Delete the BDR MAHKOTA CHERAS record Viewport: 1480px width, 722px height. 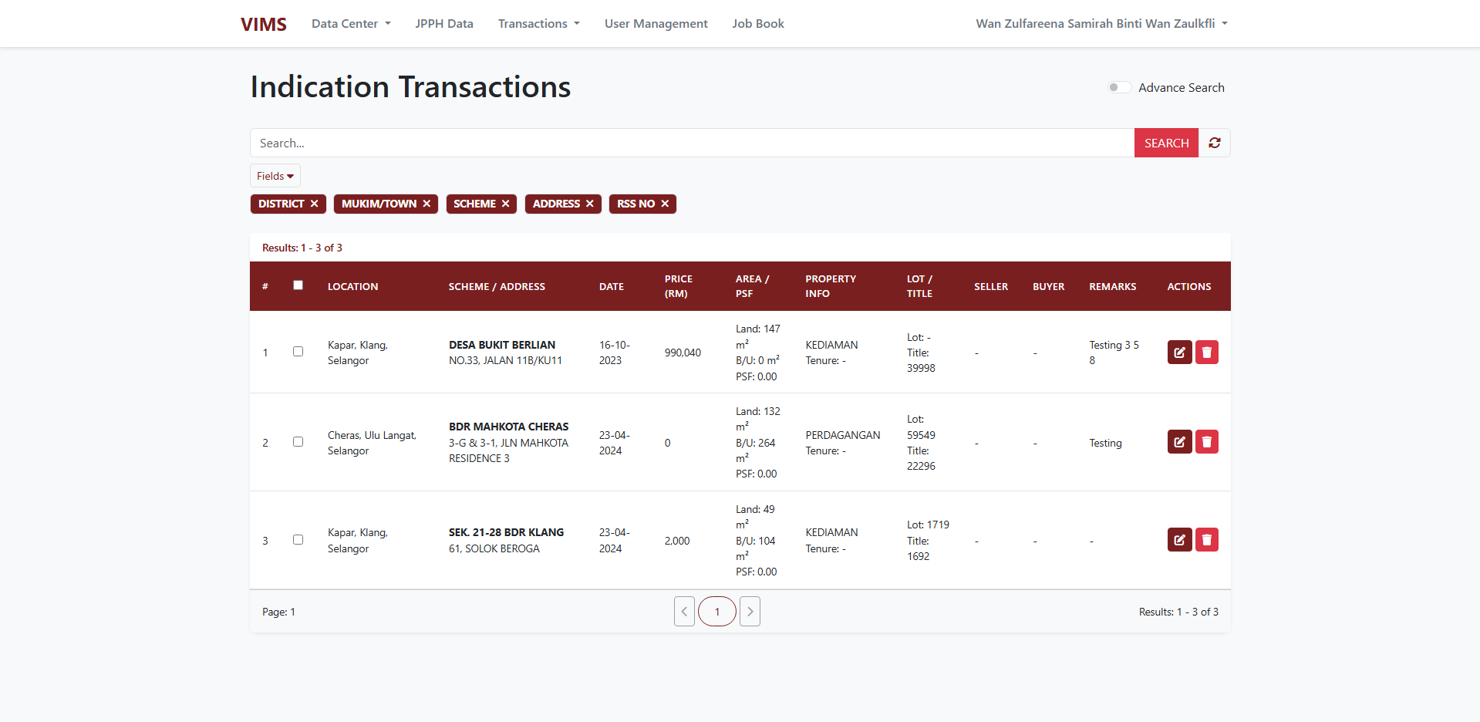click(1206, 442)
